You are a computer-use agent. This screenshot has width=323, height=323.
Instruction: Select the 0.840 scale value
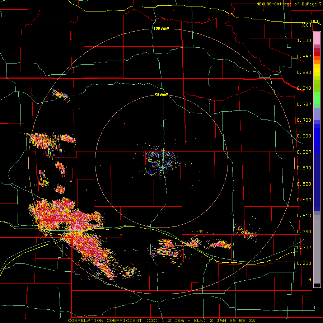[x=304, y=88]
